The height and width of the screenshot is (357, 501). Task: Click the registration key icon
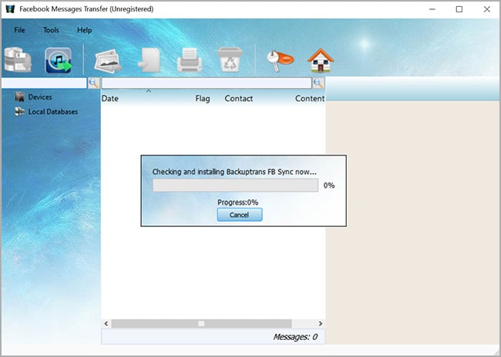277,60
